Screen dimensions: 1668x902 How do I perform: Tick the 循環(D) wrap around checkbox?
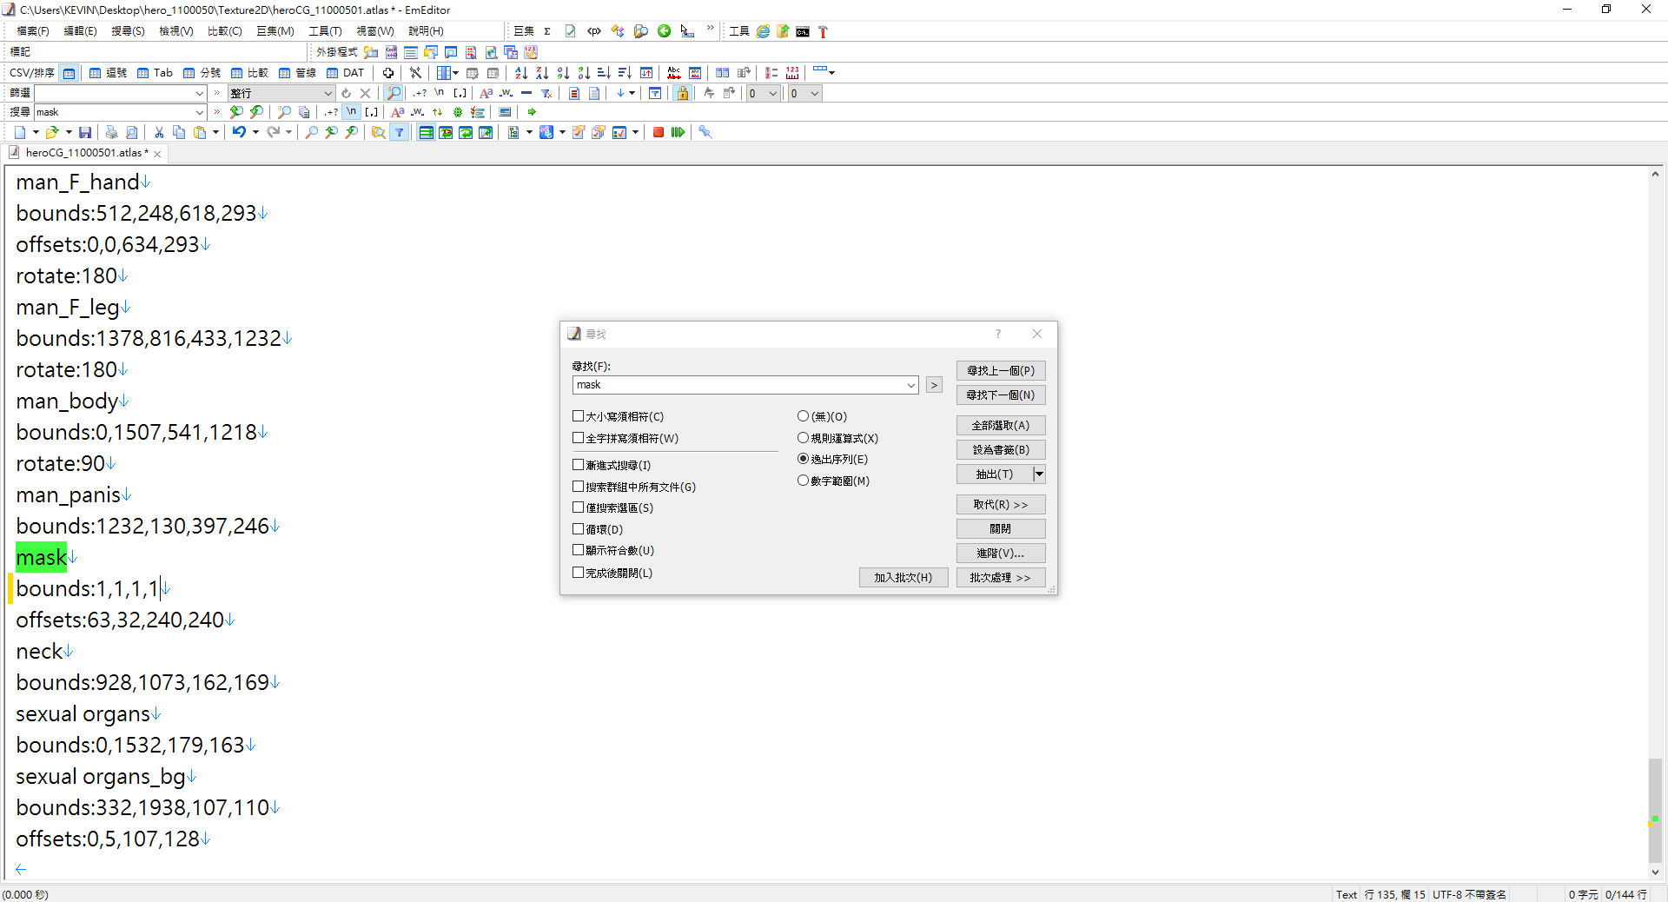(x=578, y=528)
